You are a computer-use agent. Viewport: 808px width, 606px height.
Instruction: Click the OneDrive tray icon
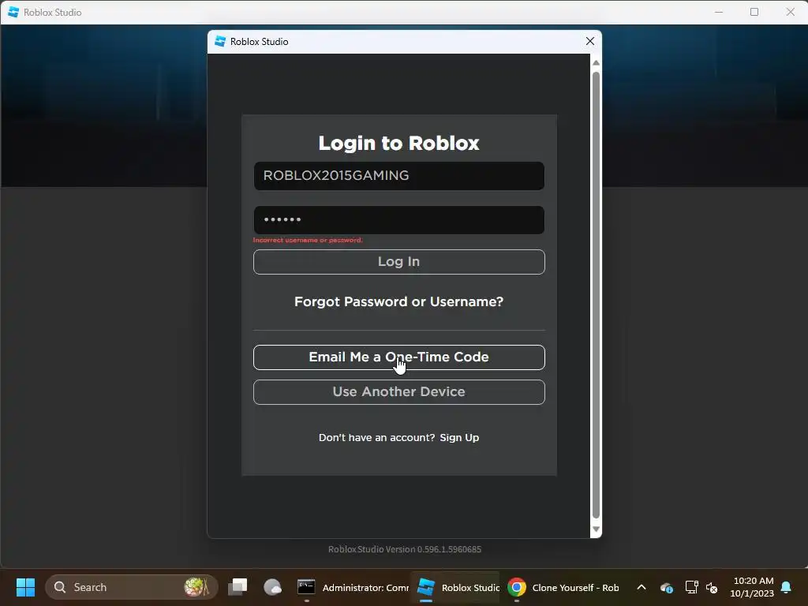click(x=666, y=587)
